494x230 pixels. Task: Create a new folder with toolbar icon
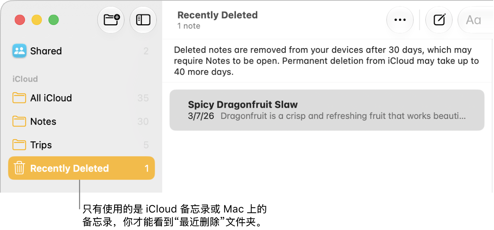(111, 20)
